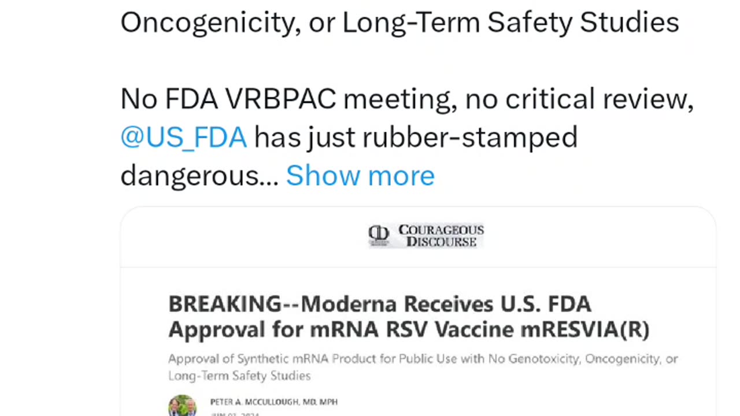This screenshot has width=740, height=416.
Task: Expand the post with Show more
Action: point(360,176)
